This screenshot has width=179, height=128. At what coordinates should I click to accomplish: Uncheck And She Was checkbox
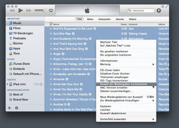click(x=51, y=33)
